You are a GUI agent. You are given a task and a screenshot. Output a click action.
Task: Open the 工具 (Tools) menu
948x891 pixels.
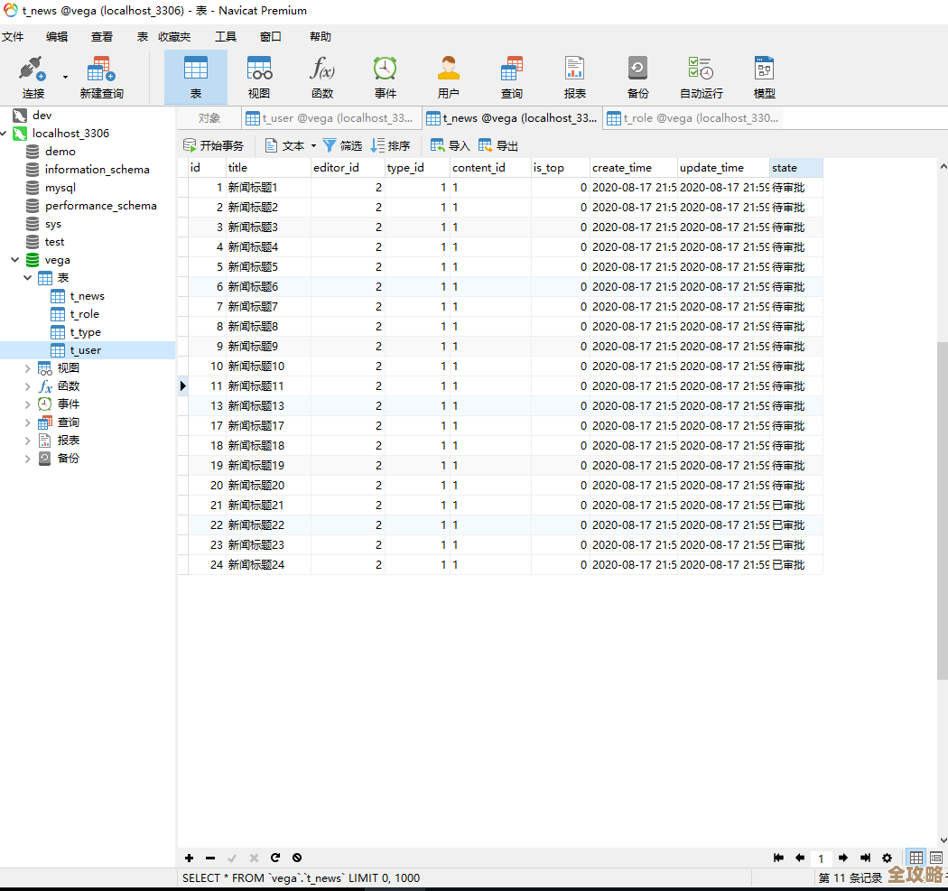(x=226, y=37)
